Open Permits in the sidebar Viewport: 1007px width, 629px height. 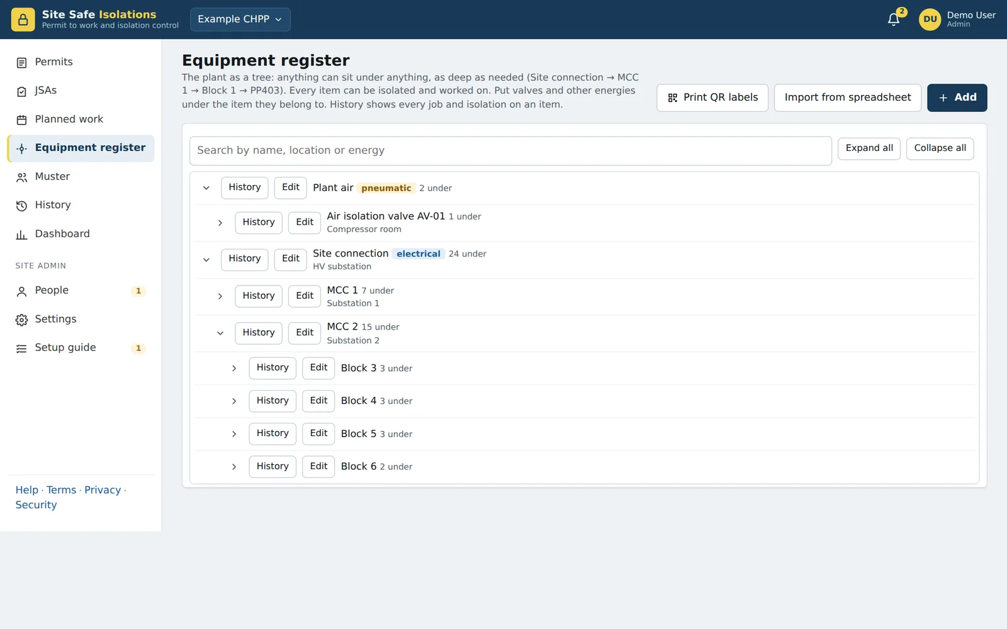pyautogui.click(x=81, y=62)
